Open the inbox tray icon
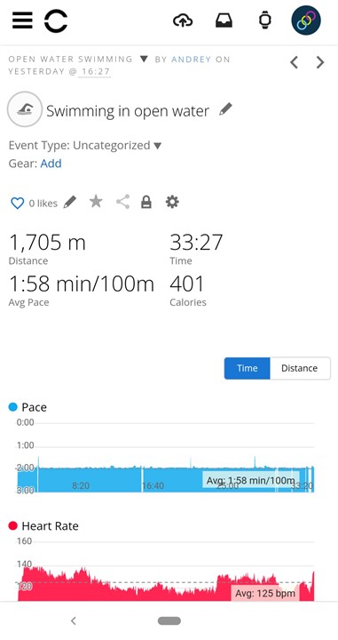The width and height of the screenshot is (338, 640). coord(224,20)
